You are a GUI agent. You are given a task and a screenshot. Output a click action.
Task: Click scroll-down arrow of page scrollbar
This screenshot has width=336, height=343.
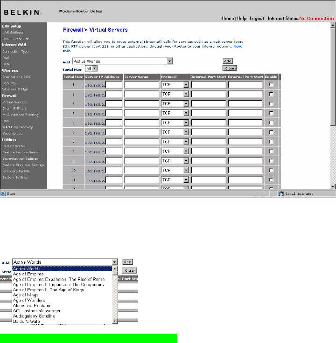tap(333, 186)
